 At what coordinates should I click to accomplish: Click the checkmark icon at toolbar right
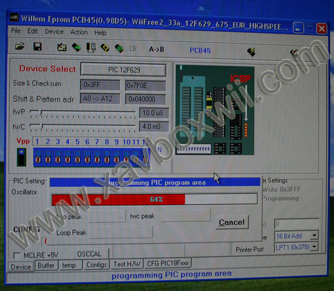click(294, 52)
